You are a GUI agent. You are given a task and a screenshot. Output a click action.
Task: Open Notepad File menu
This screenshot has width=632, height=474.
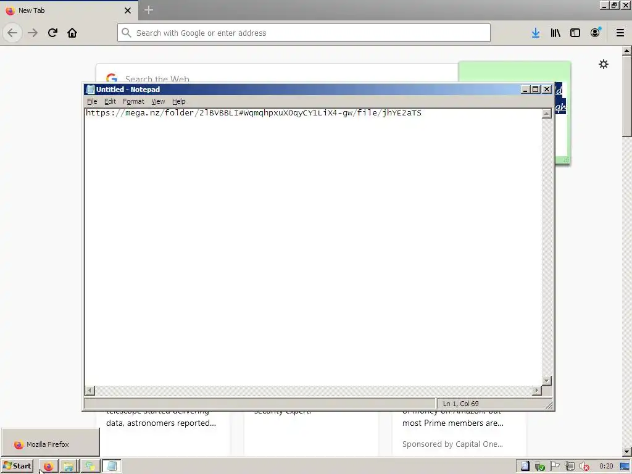pos(92,101)
